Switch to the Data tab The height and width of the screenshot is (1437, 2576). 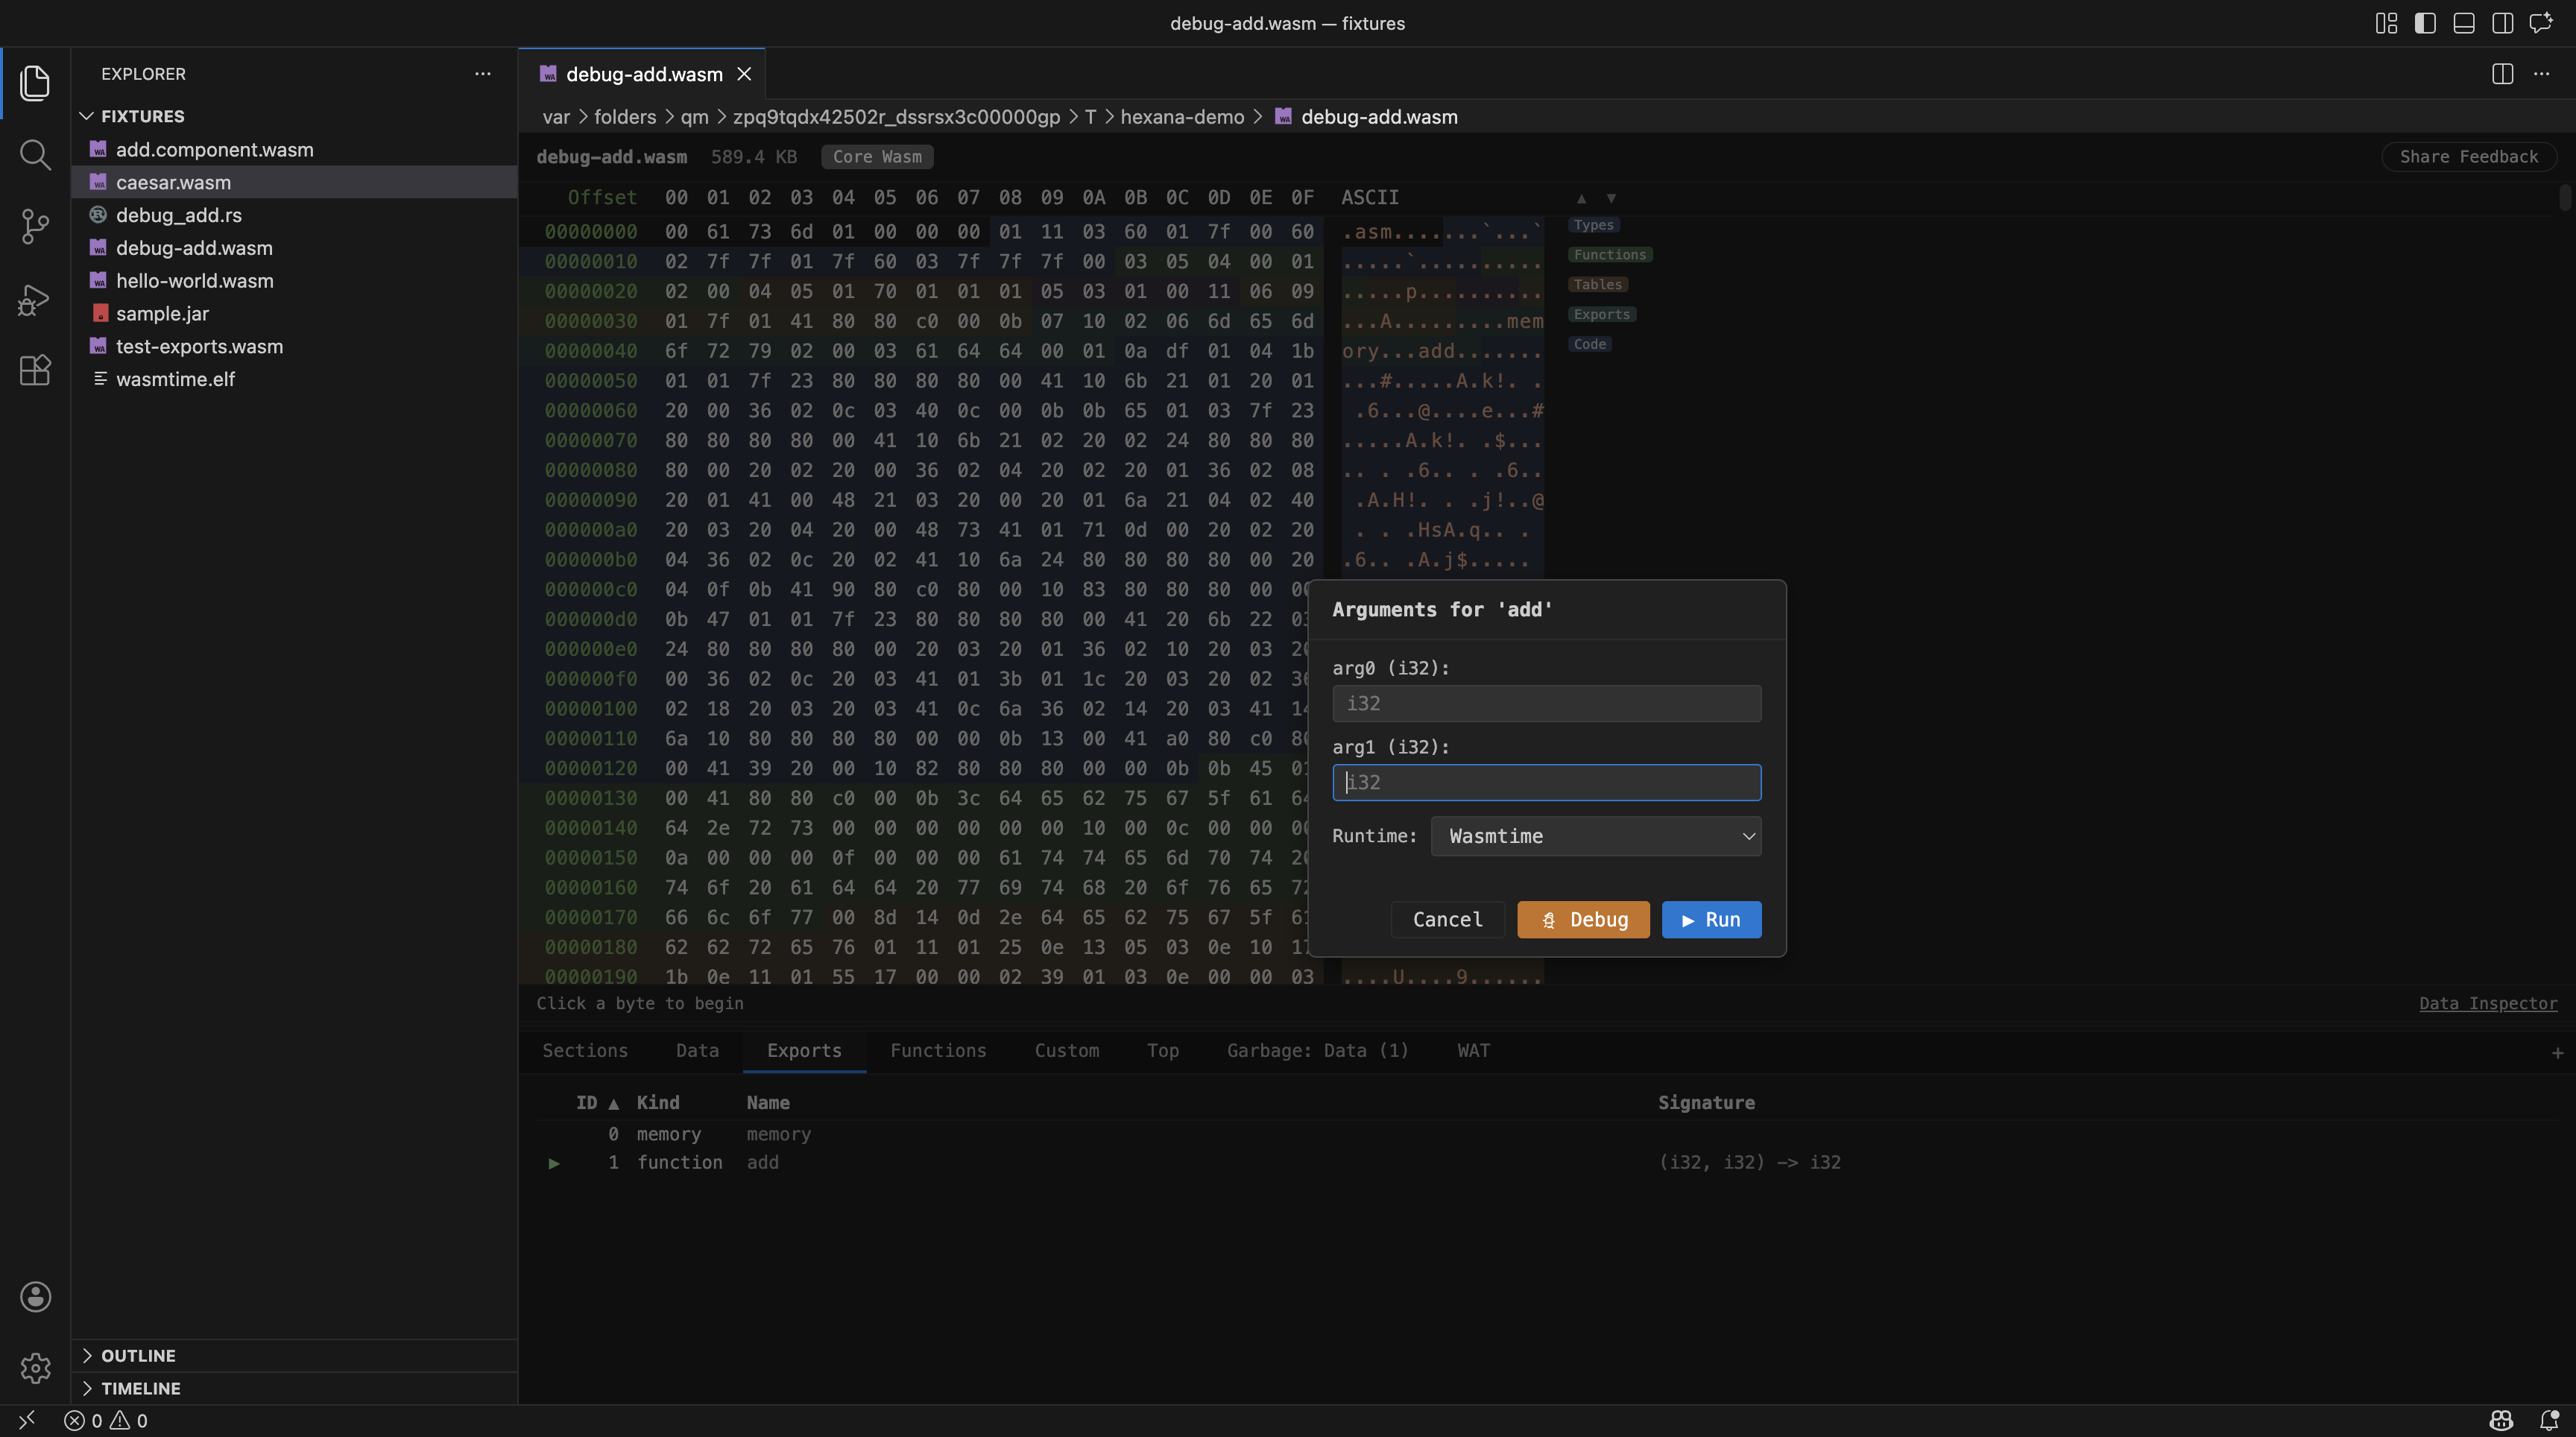click(697, 1051)
